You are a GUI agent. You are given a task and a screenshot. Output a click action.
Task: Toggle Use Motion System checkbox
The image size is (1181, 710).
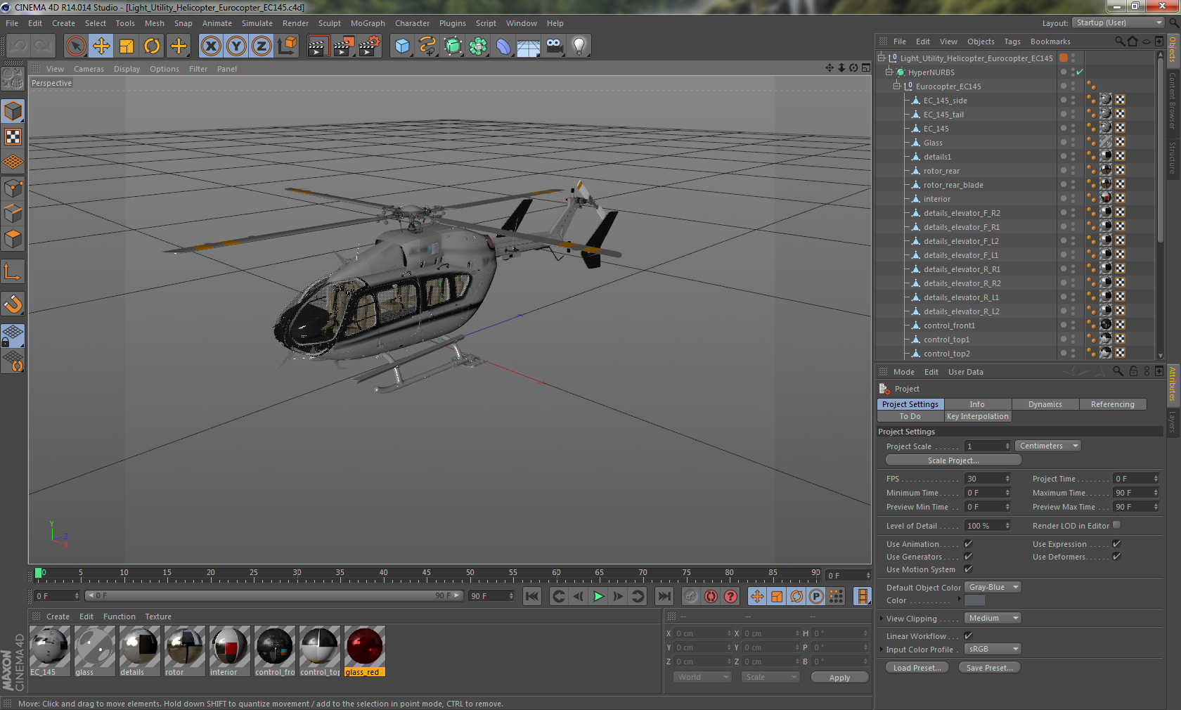coord(968,569)
